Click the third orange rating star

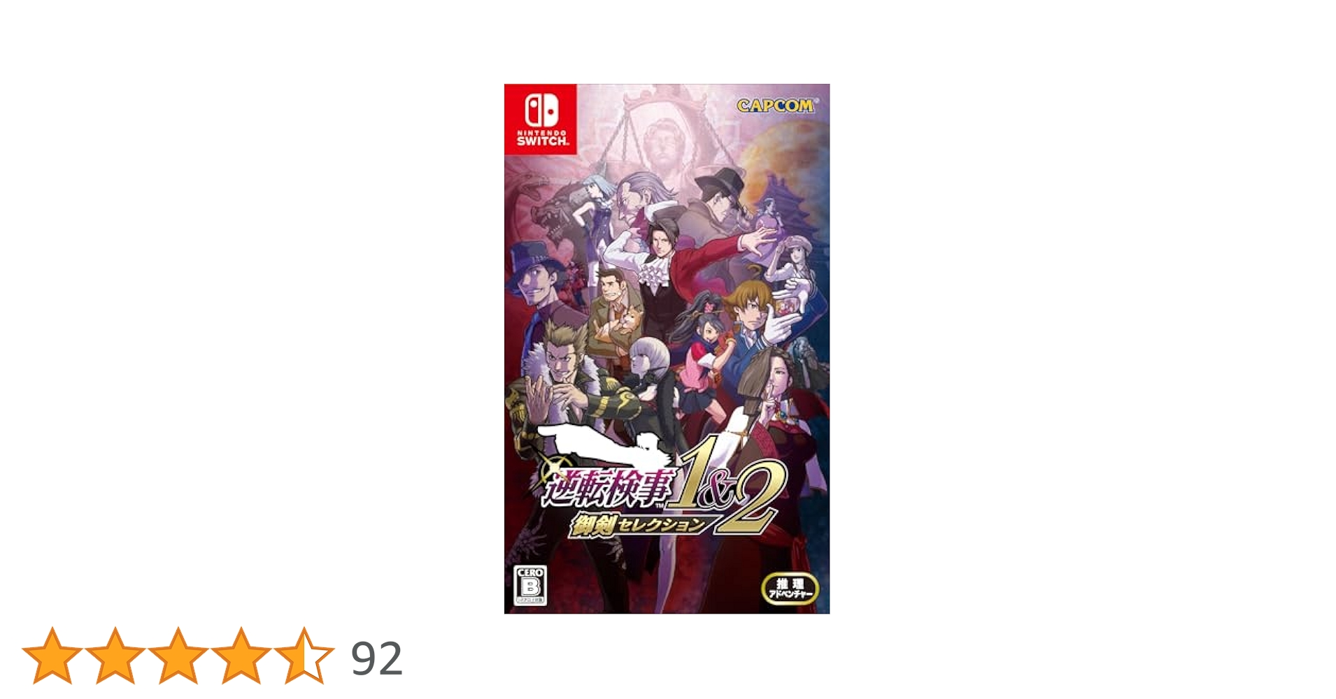click(x=178, y=656)
